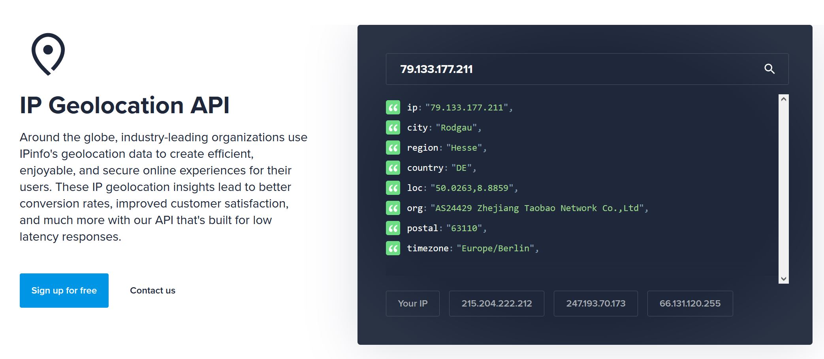Load sample IP 247.193.70.173
The image size is (824, 359).
click(x=596, y=303)
